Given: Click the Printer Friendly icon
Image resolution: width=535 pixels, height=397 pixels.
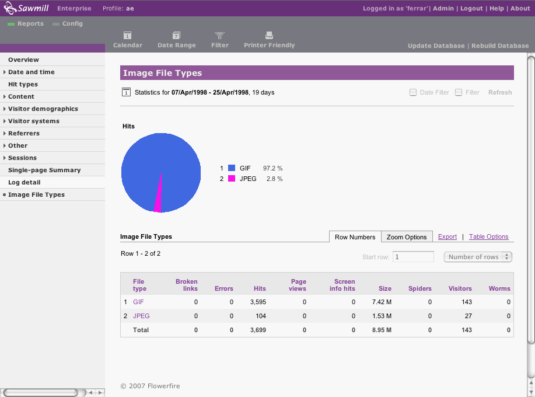Looking at the screenshot, I should (x=269, y=36).
